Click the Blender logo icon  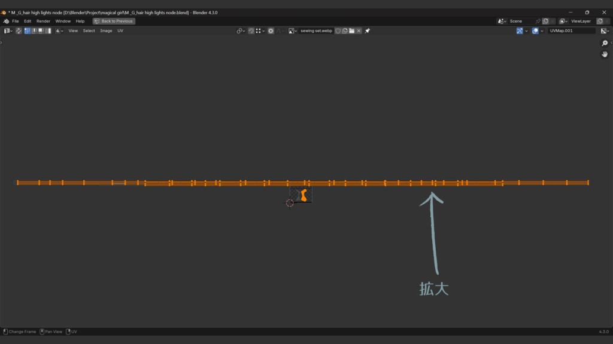[x=5, y=21]
